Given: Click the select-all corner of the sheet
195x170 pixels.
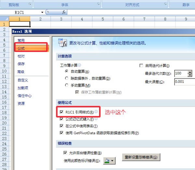Looking at the screenshot, I should pos(5,19).
